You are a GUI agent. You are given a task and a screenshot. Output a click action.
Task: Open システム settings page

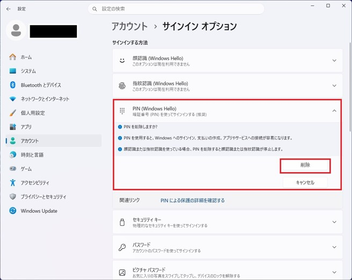point(53,71)
